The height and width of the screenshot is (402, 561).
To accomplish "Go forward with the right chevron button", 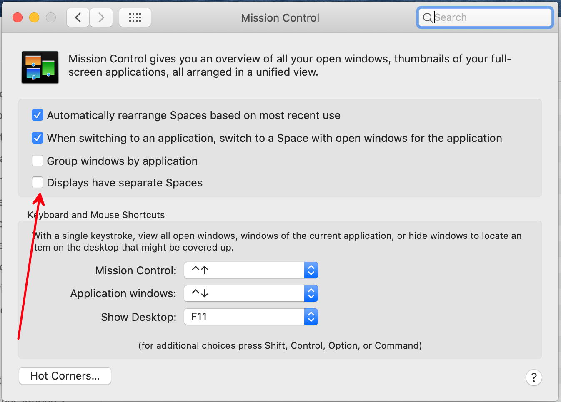I will [x=101, y=17].
